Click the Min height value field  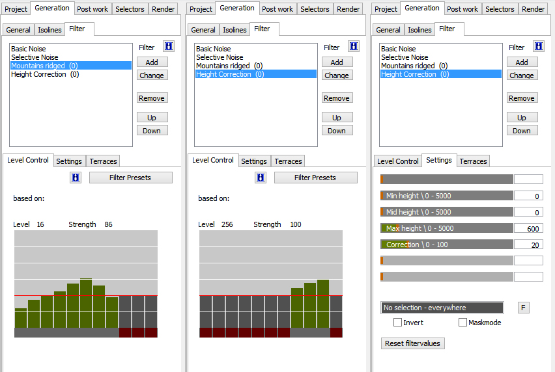coord(528,196)
